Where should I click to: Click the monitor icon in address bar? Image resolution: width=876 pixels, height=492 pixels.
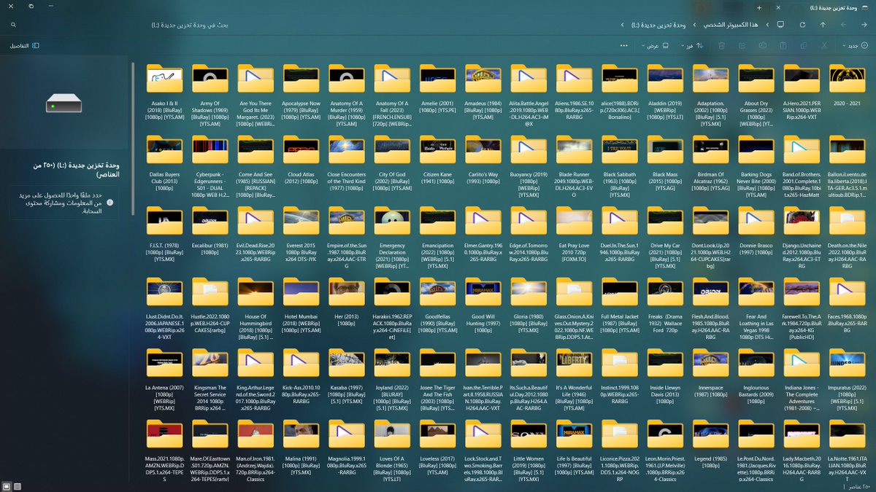click(x=780, y=25)
